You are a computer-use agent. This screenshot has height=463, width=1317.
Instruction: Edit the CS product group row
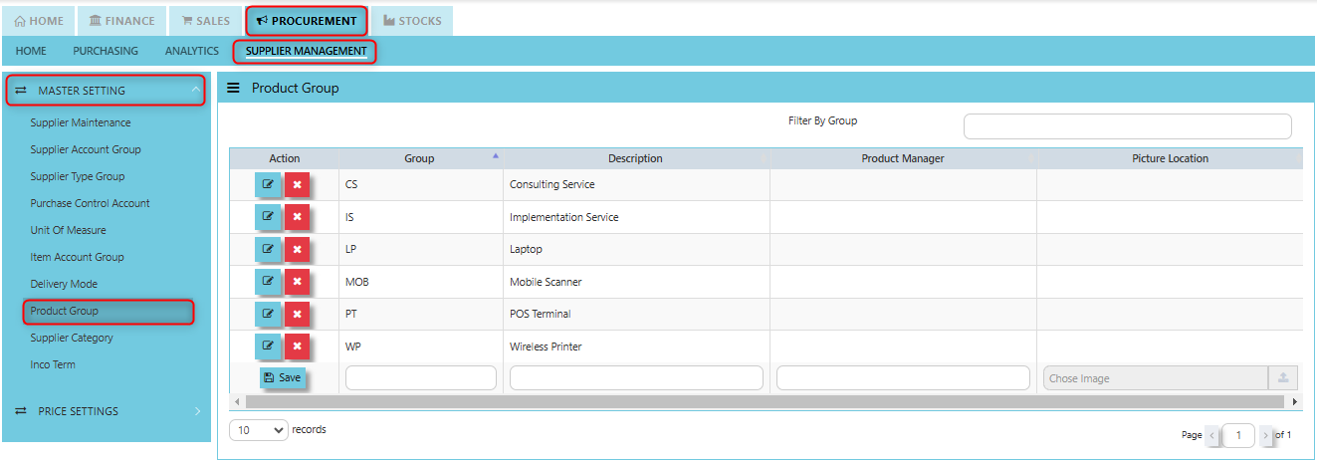click(x=268, y=185)
